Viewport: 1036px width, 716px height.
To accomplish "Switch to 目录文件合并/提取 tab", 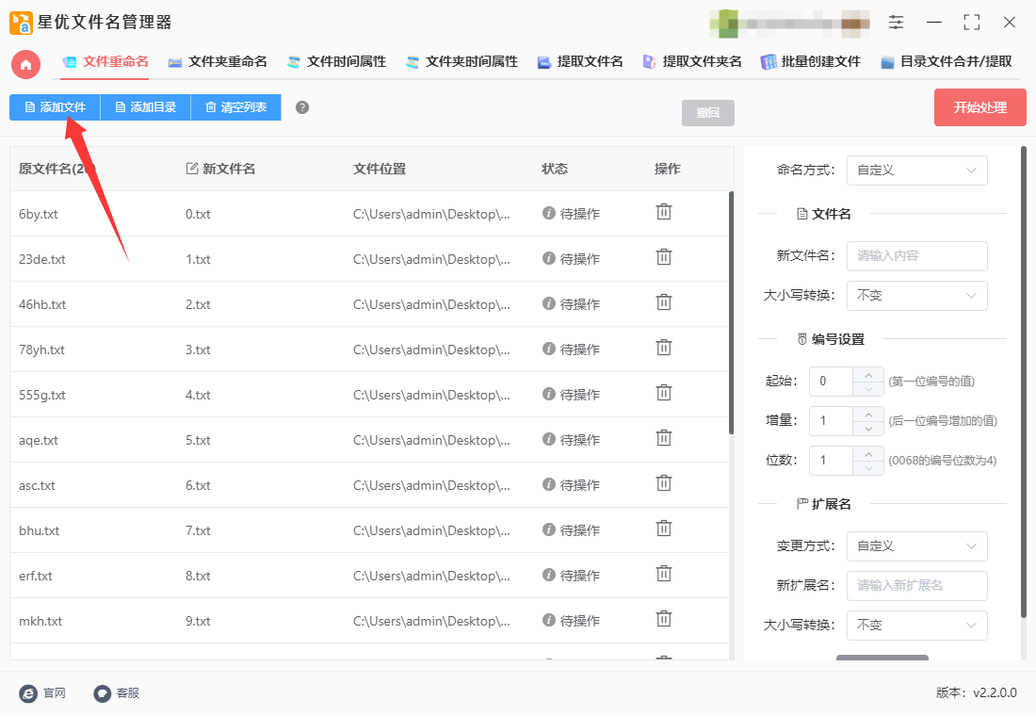I will tap(947, 61).
